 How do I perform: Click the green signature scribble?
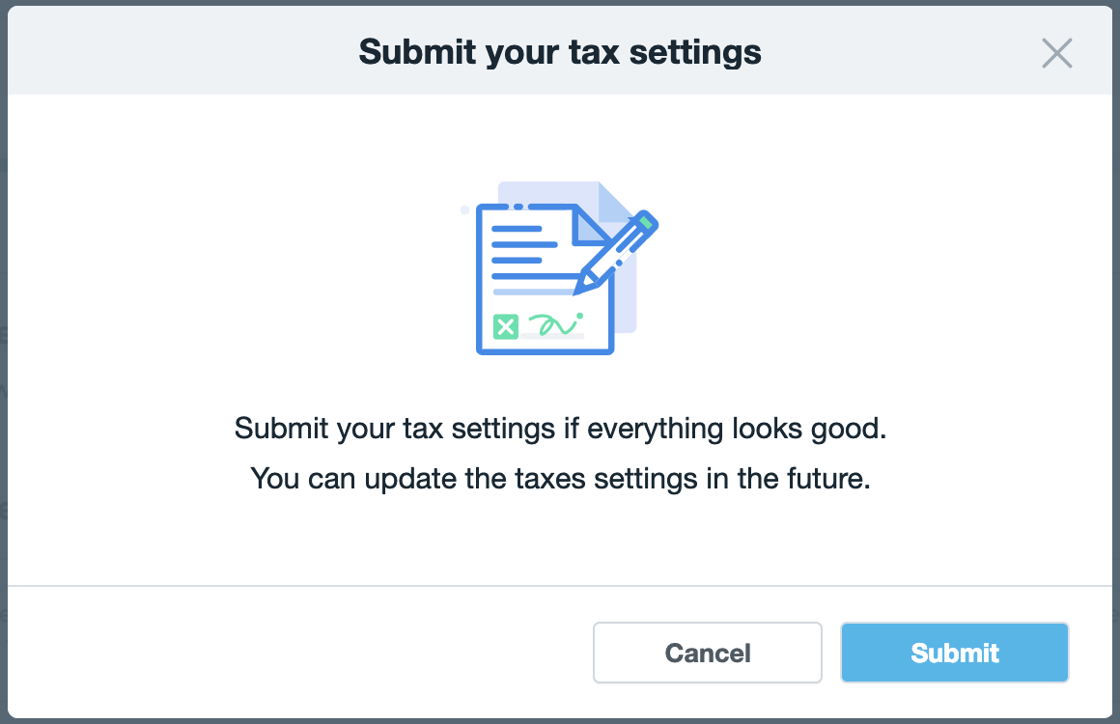point(555,323)
